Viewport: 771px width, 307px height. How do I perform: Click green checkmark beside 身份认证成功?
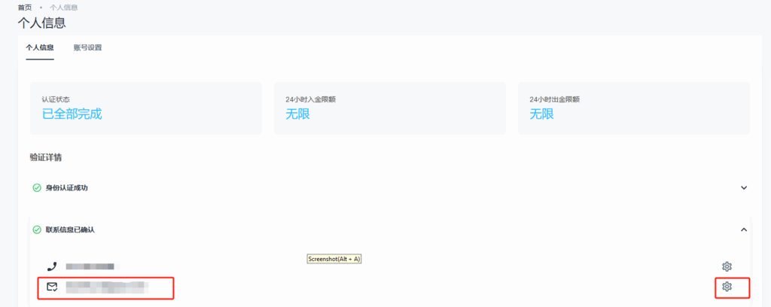coord(37,187)
